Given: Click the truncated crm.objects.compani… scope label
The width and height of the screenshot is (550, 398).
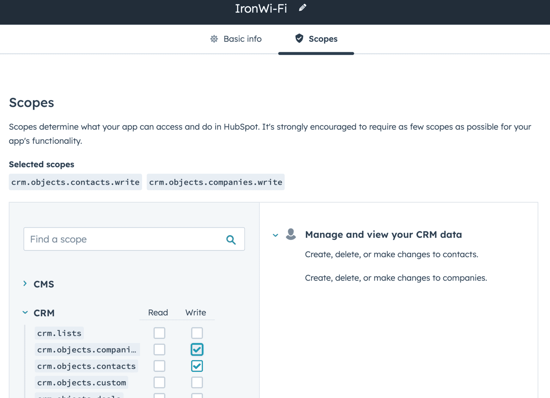Looking at the screenshot, I should pos(87,350).
